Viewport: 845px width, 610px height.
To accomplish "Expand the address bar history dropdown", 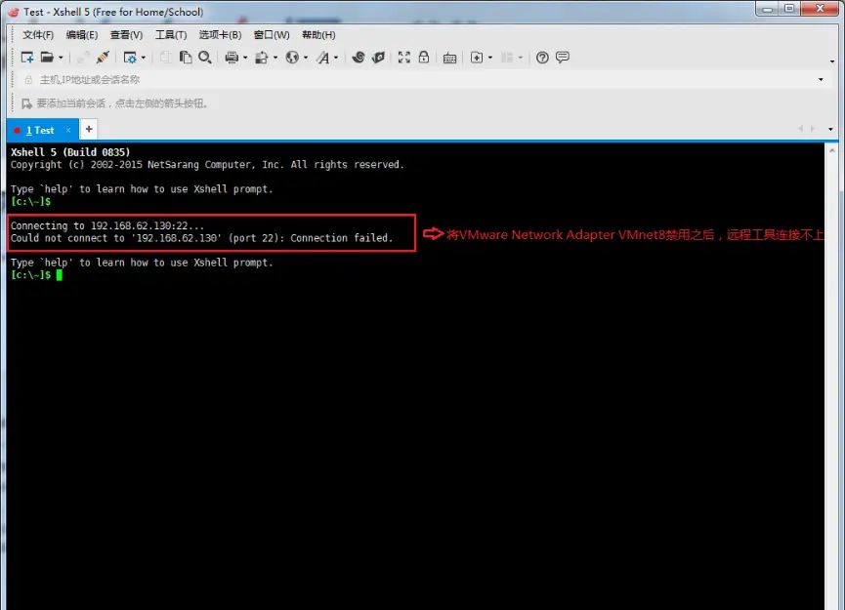I will (821, 79).
